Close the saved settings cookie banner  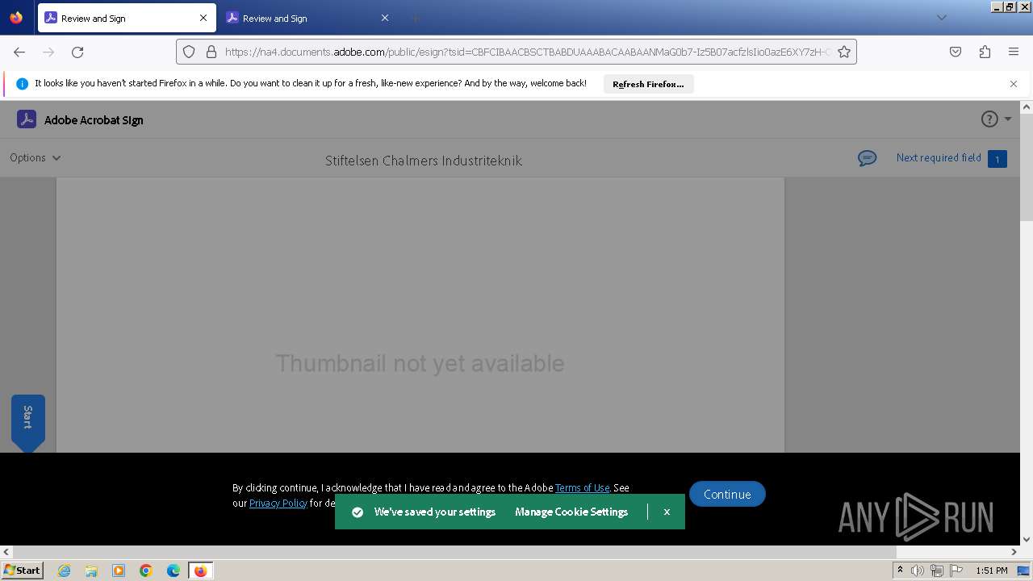667,512
